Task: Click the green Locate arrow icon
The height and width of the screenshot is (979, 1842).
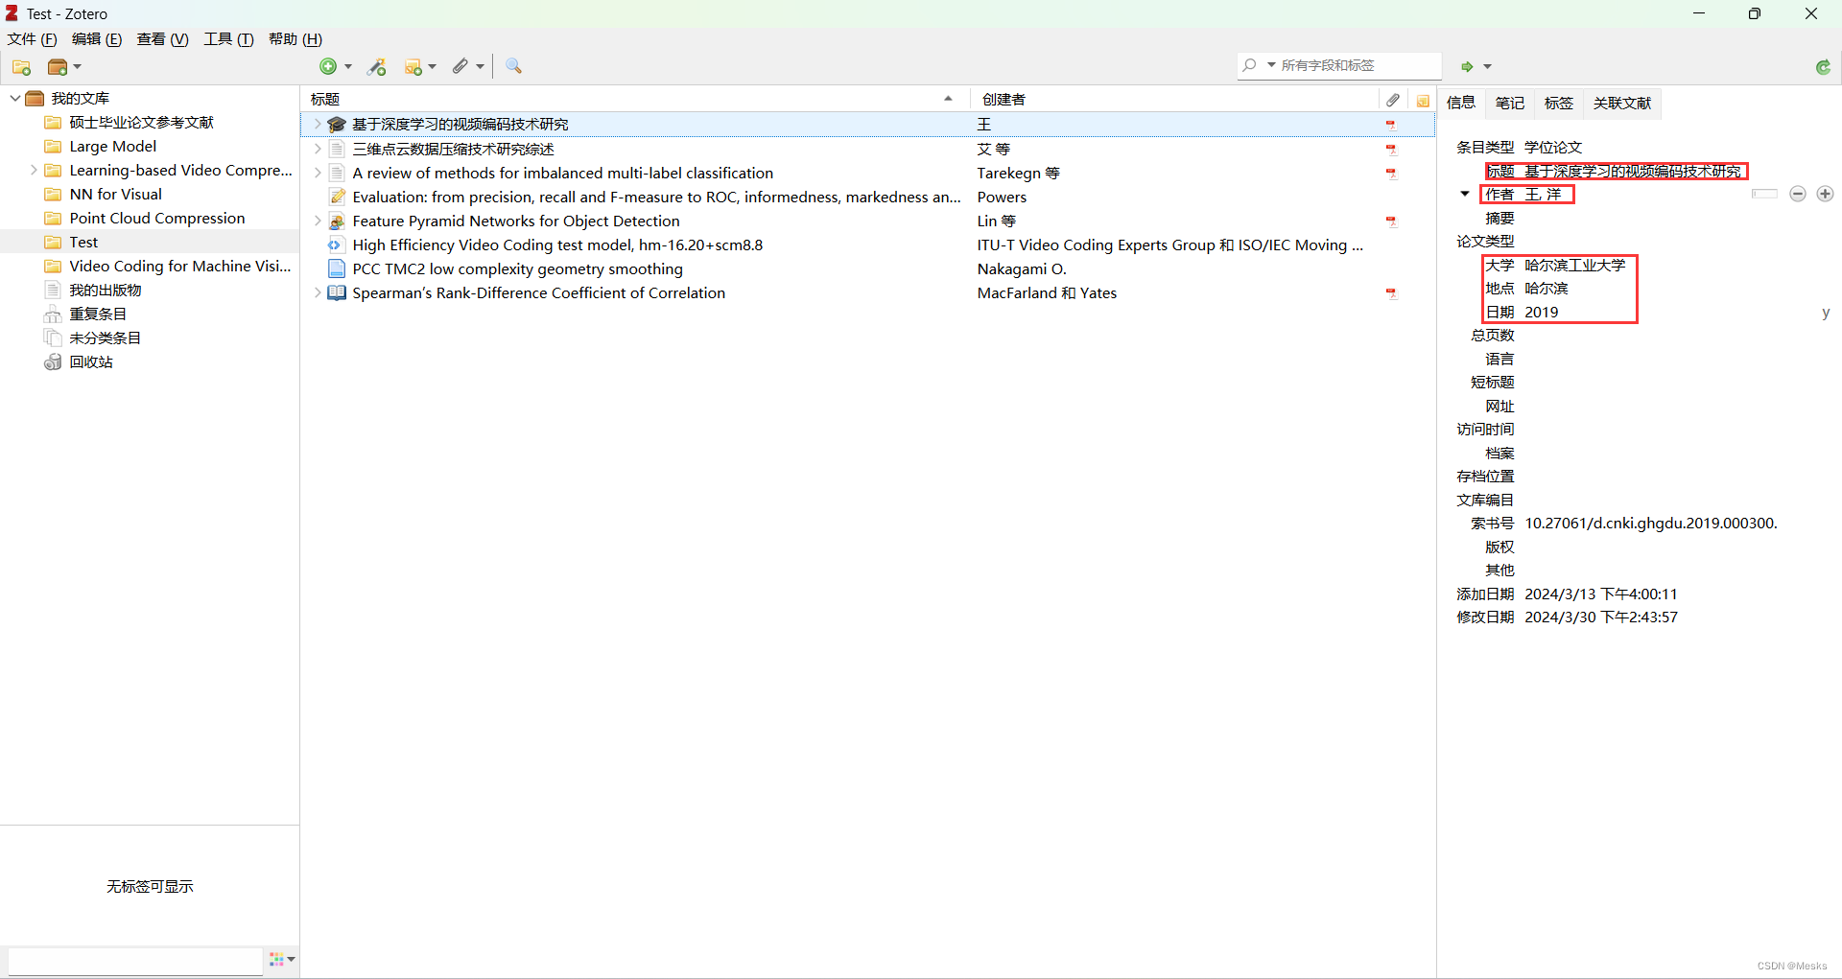Action: coord(1467,66)
